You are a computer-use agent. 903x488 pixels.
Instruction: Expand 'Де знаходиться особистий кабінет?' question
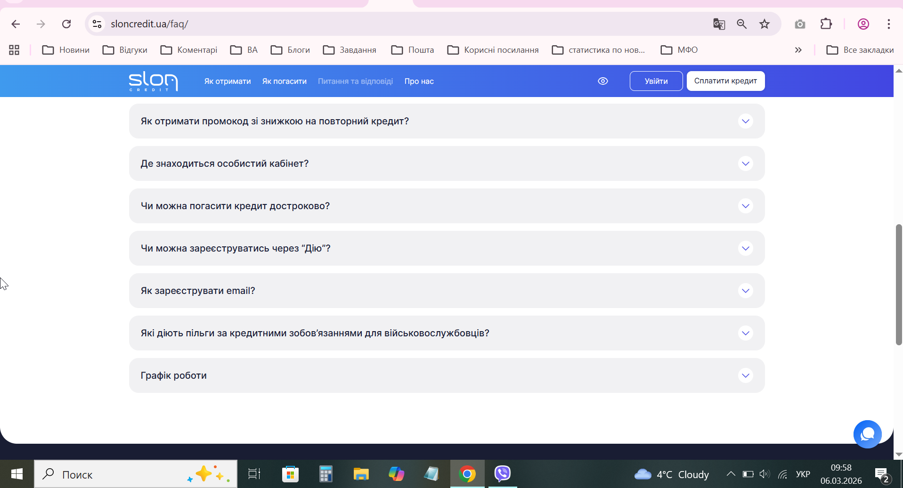(x=447, y=163)
